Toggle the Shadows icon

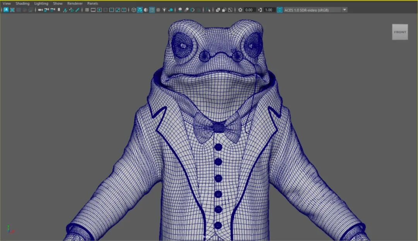click(x=170, y=10)
